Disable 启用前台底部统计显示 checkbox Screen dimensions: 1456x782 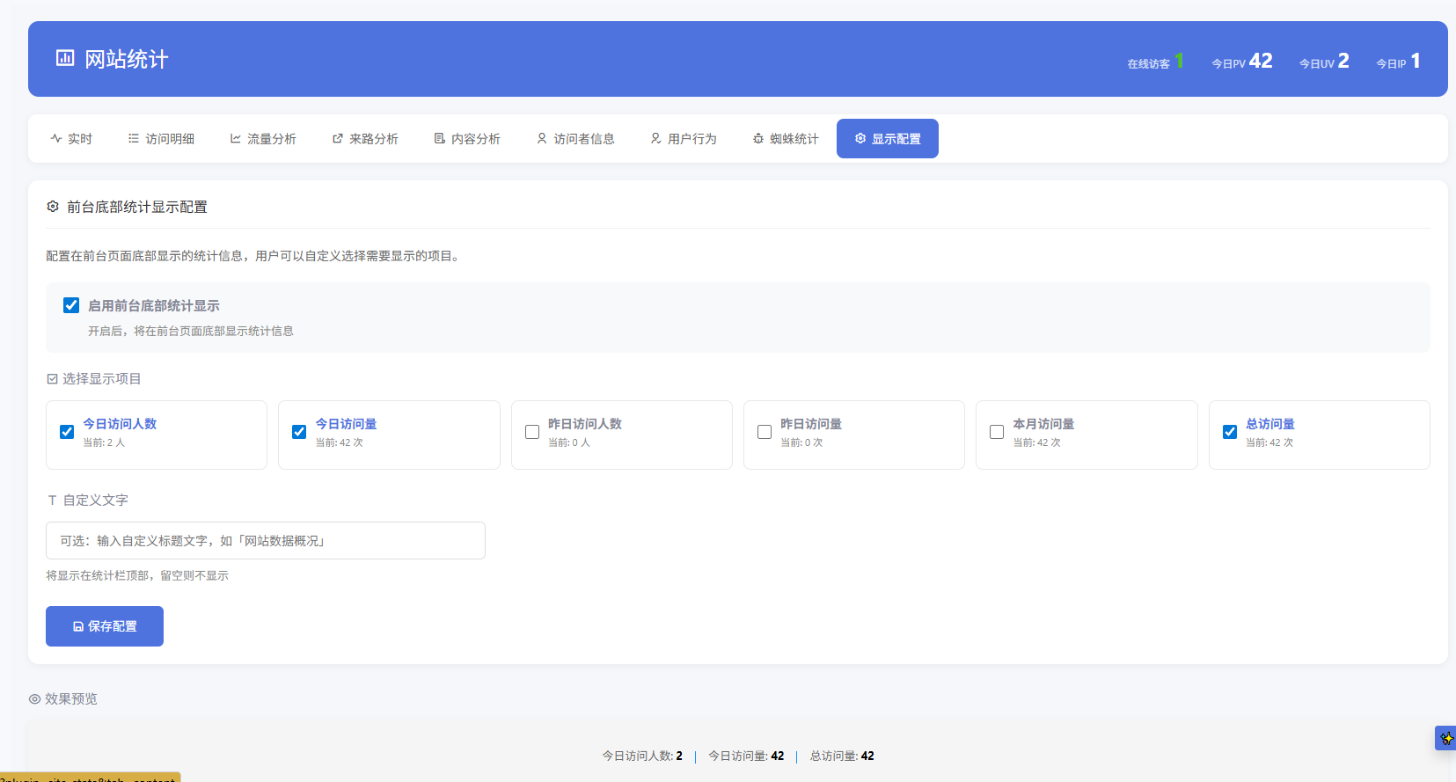pos(71,305)
